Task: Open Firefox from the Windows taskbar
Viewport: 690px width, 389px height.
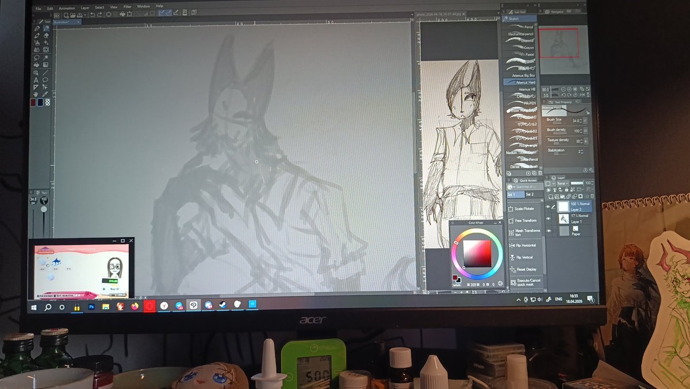Action: [135, 306]
